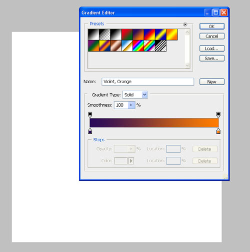Choose the Copper gradient preset
The width and height of the screenshot is (250, 252).
tap(116, 46)
